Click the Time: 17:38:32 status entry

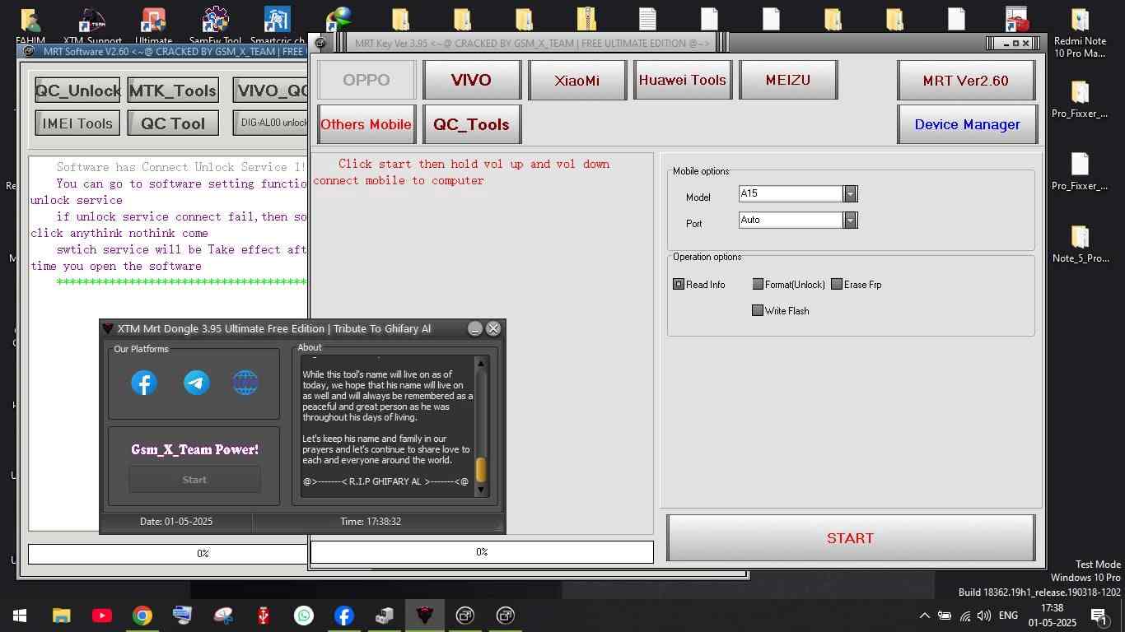point(371,522)
